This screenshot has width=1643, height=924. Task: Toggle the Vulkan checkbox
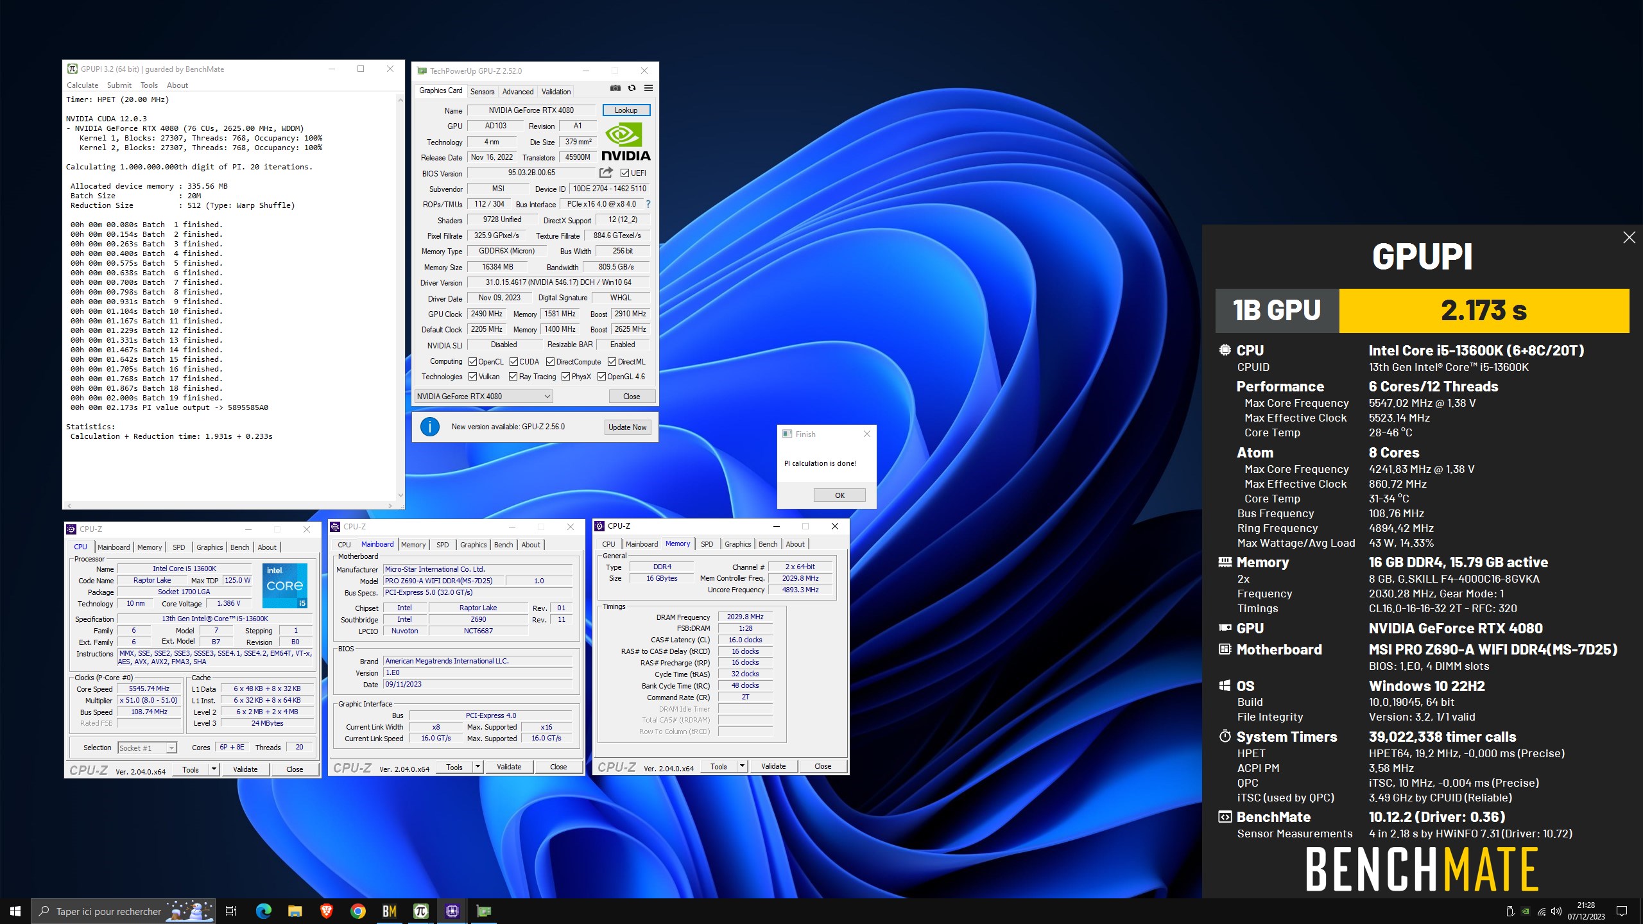point(472,377)
